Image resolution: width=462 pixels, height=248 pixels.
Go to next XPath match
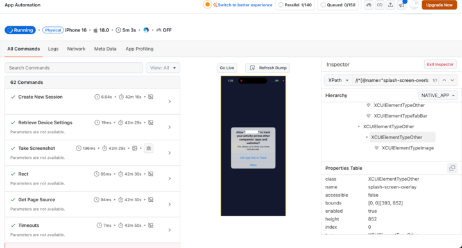point(452,80)
